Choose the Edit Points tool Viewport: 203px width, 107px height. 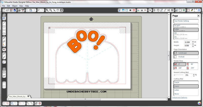point(4,19)
